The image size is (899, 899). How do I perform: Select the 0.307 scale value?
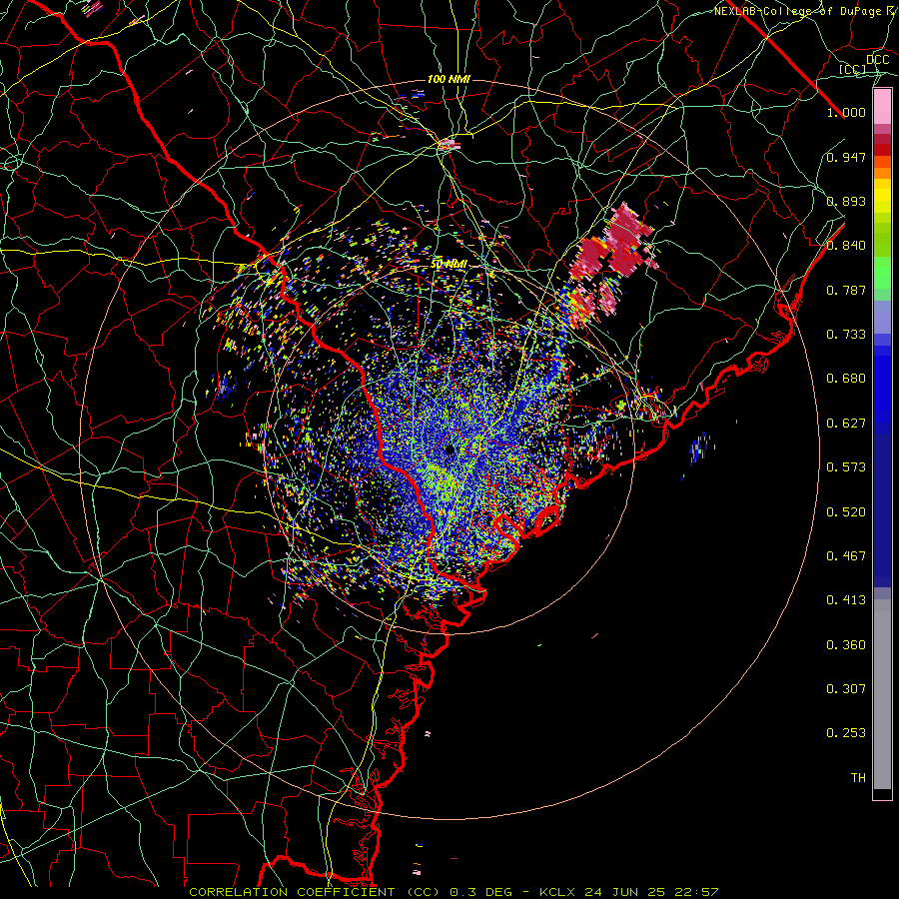[x=846, y=689]
